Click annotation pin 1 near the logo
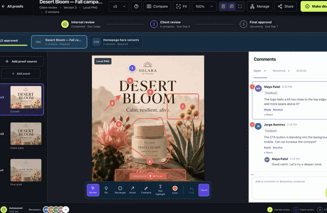 tap(132, 68)
